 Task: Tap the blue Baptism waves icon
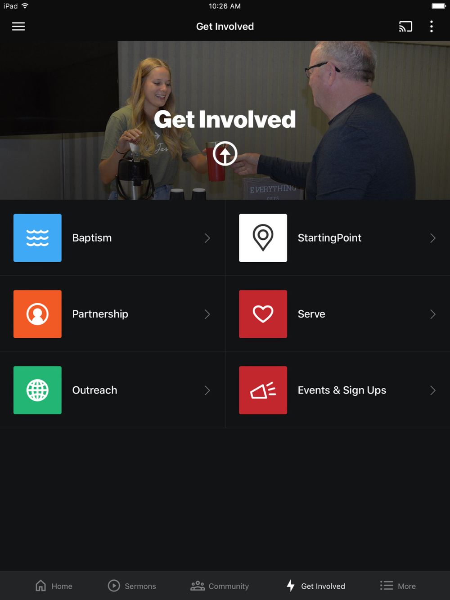37,238
